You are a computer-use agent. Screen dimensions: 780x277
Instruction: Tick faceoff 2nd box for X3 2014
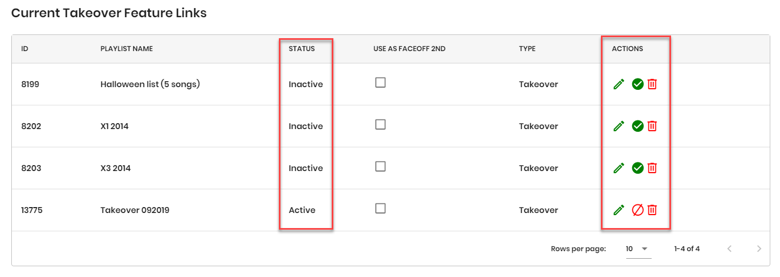coord(380,166)
